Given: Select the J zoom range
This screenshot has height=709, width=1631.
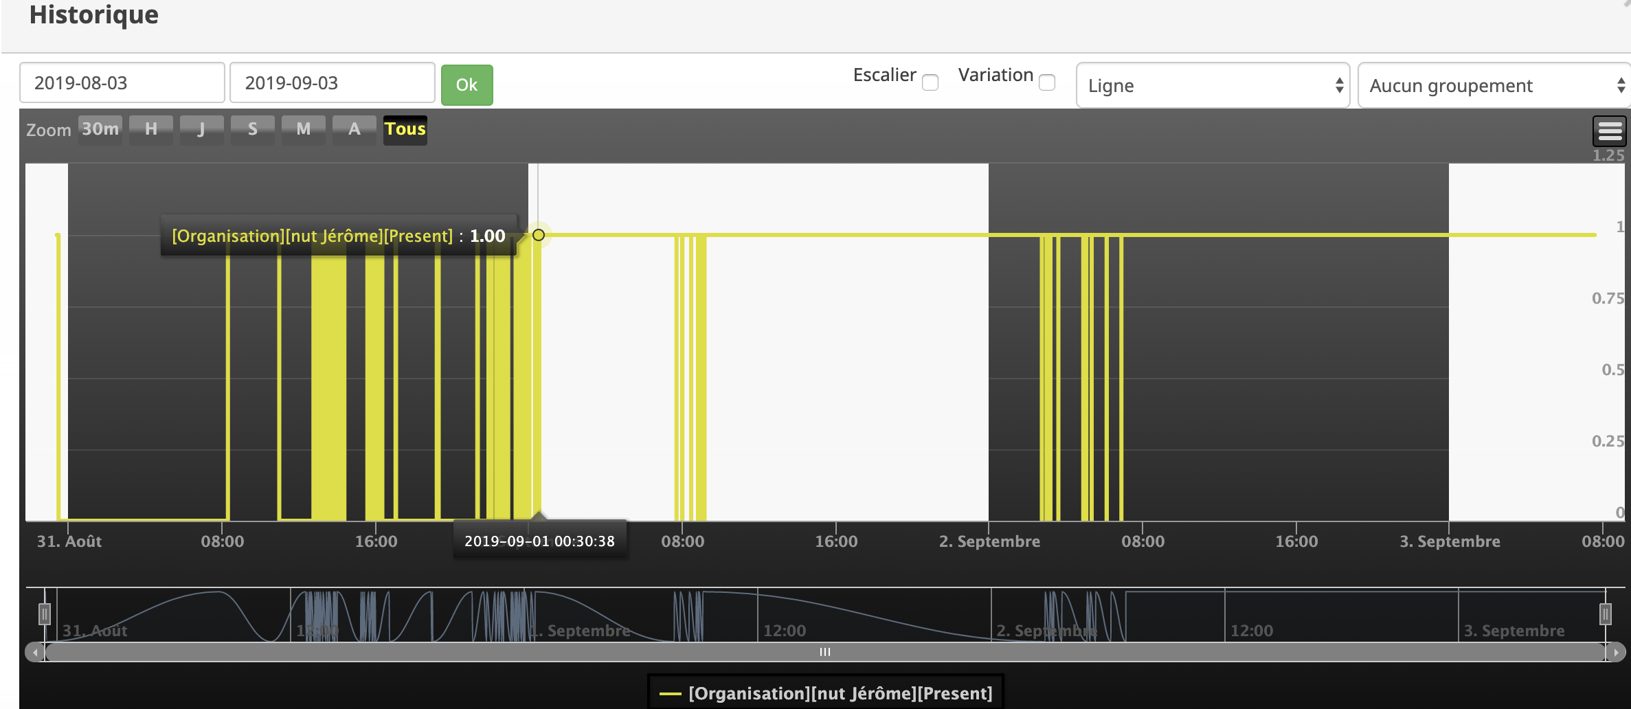Looking at the screenshot, I should coord(202,129).
